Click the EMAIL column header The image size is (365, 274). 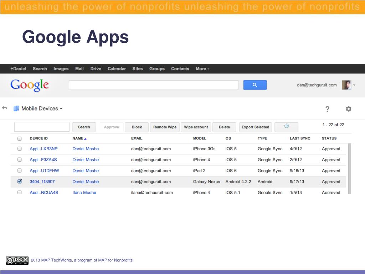(137, 138)
